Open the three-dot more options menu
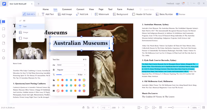This screenshot has width=207, height=110. click(188, 3)
